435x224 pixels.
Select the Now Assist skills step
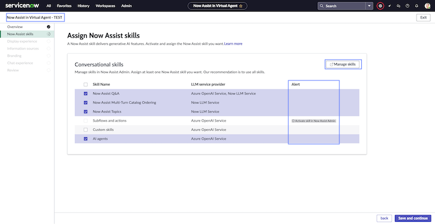pyautogui.click(x=27, y=34)
